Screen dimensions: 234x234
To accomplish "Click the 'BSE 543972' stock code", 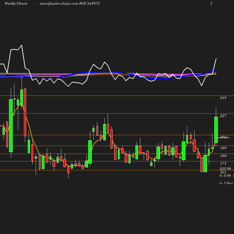I will pyautogui.click(x=89, y=3).
